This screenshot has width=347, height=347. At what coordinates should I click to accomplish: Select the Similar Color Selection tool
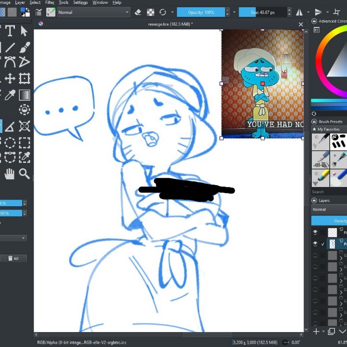(x=25, y=157)
